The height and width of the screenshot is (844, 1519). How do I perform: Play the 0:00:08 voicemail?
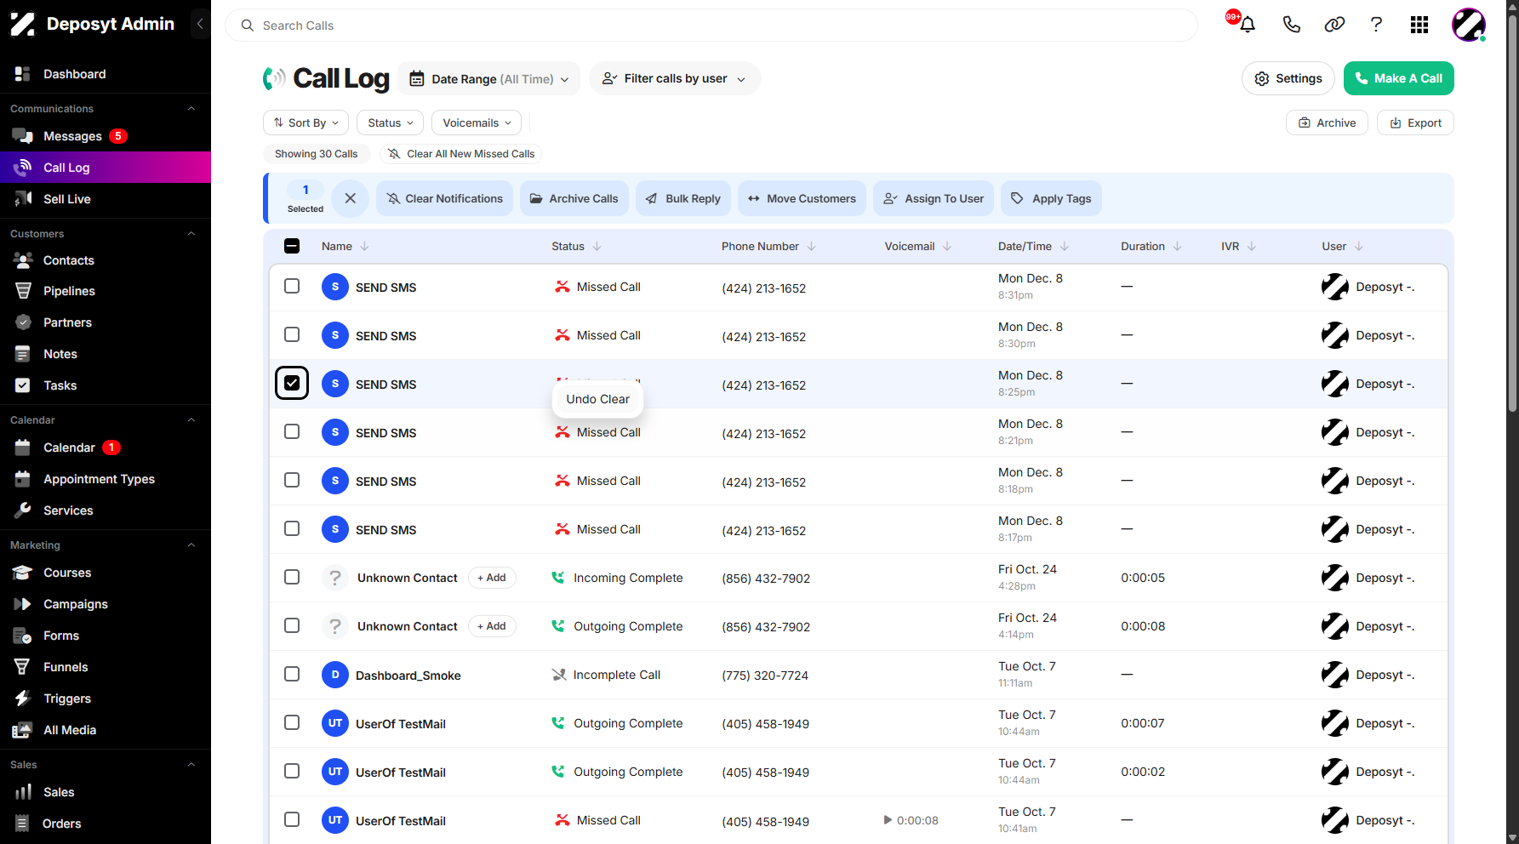click(x=888, y=820)
